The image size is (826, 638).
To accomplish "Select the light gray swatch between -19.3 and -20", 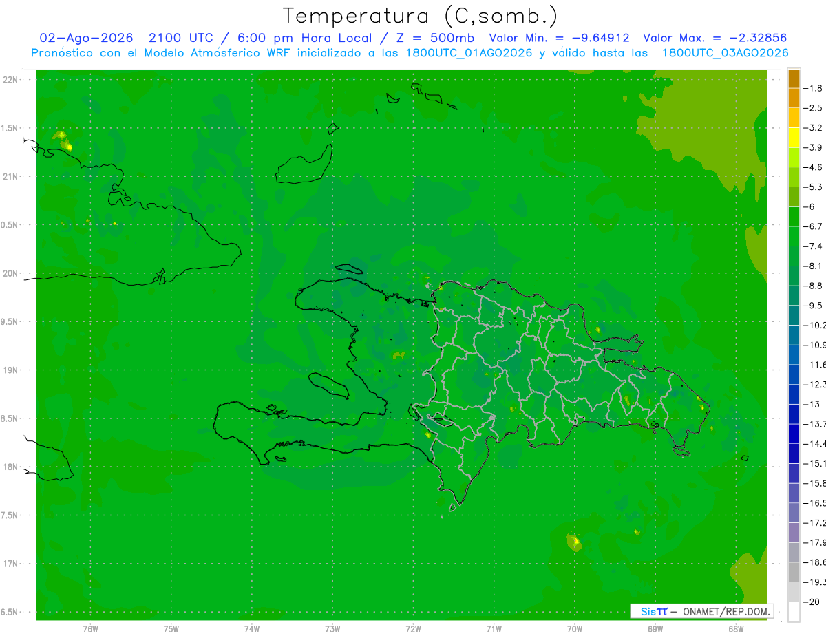I will (794, 592).
